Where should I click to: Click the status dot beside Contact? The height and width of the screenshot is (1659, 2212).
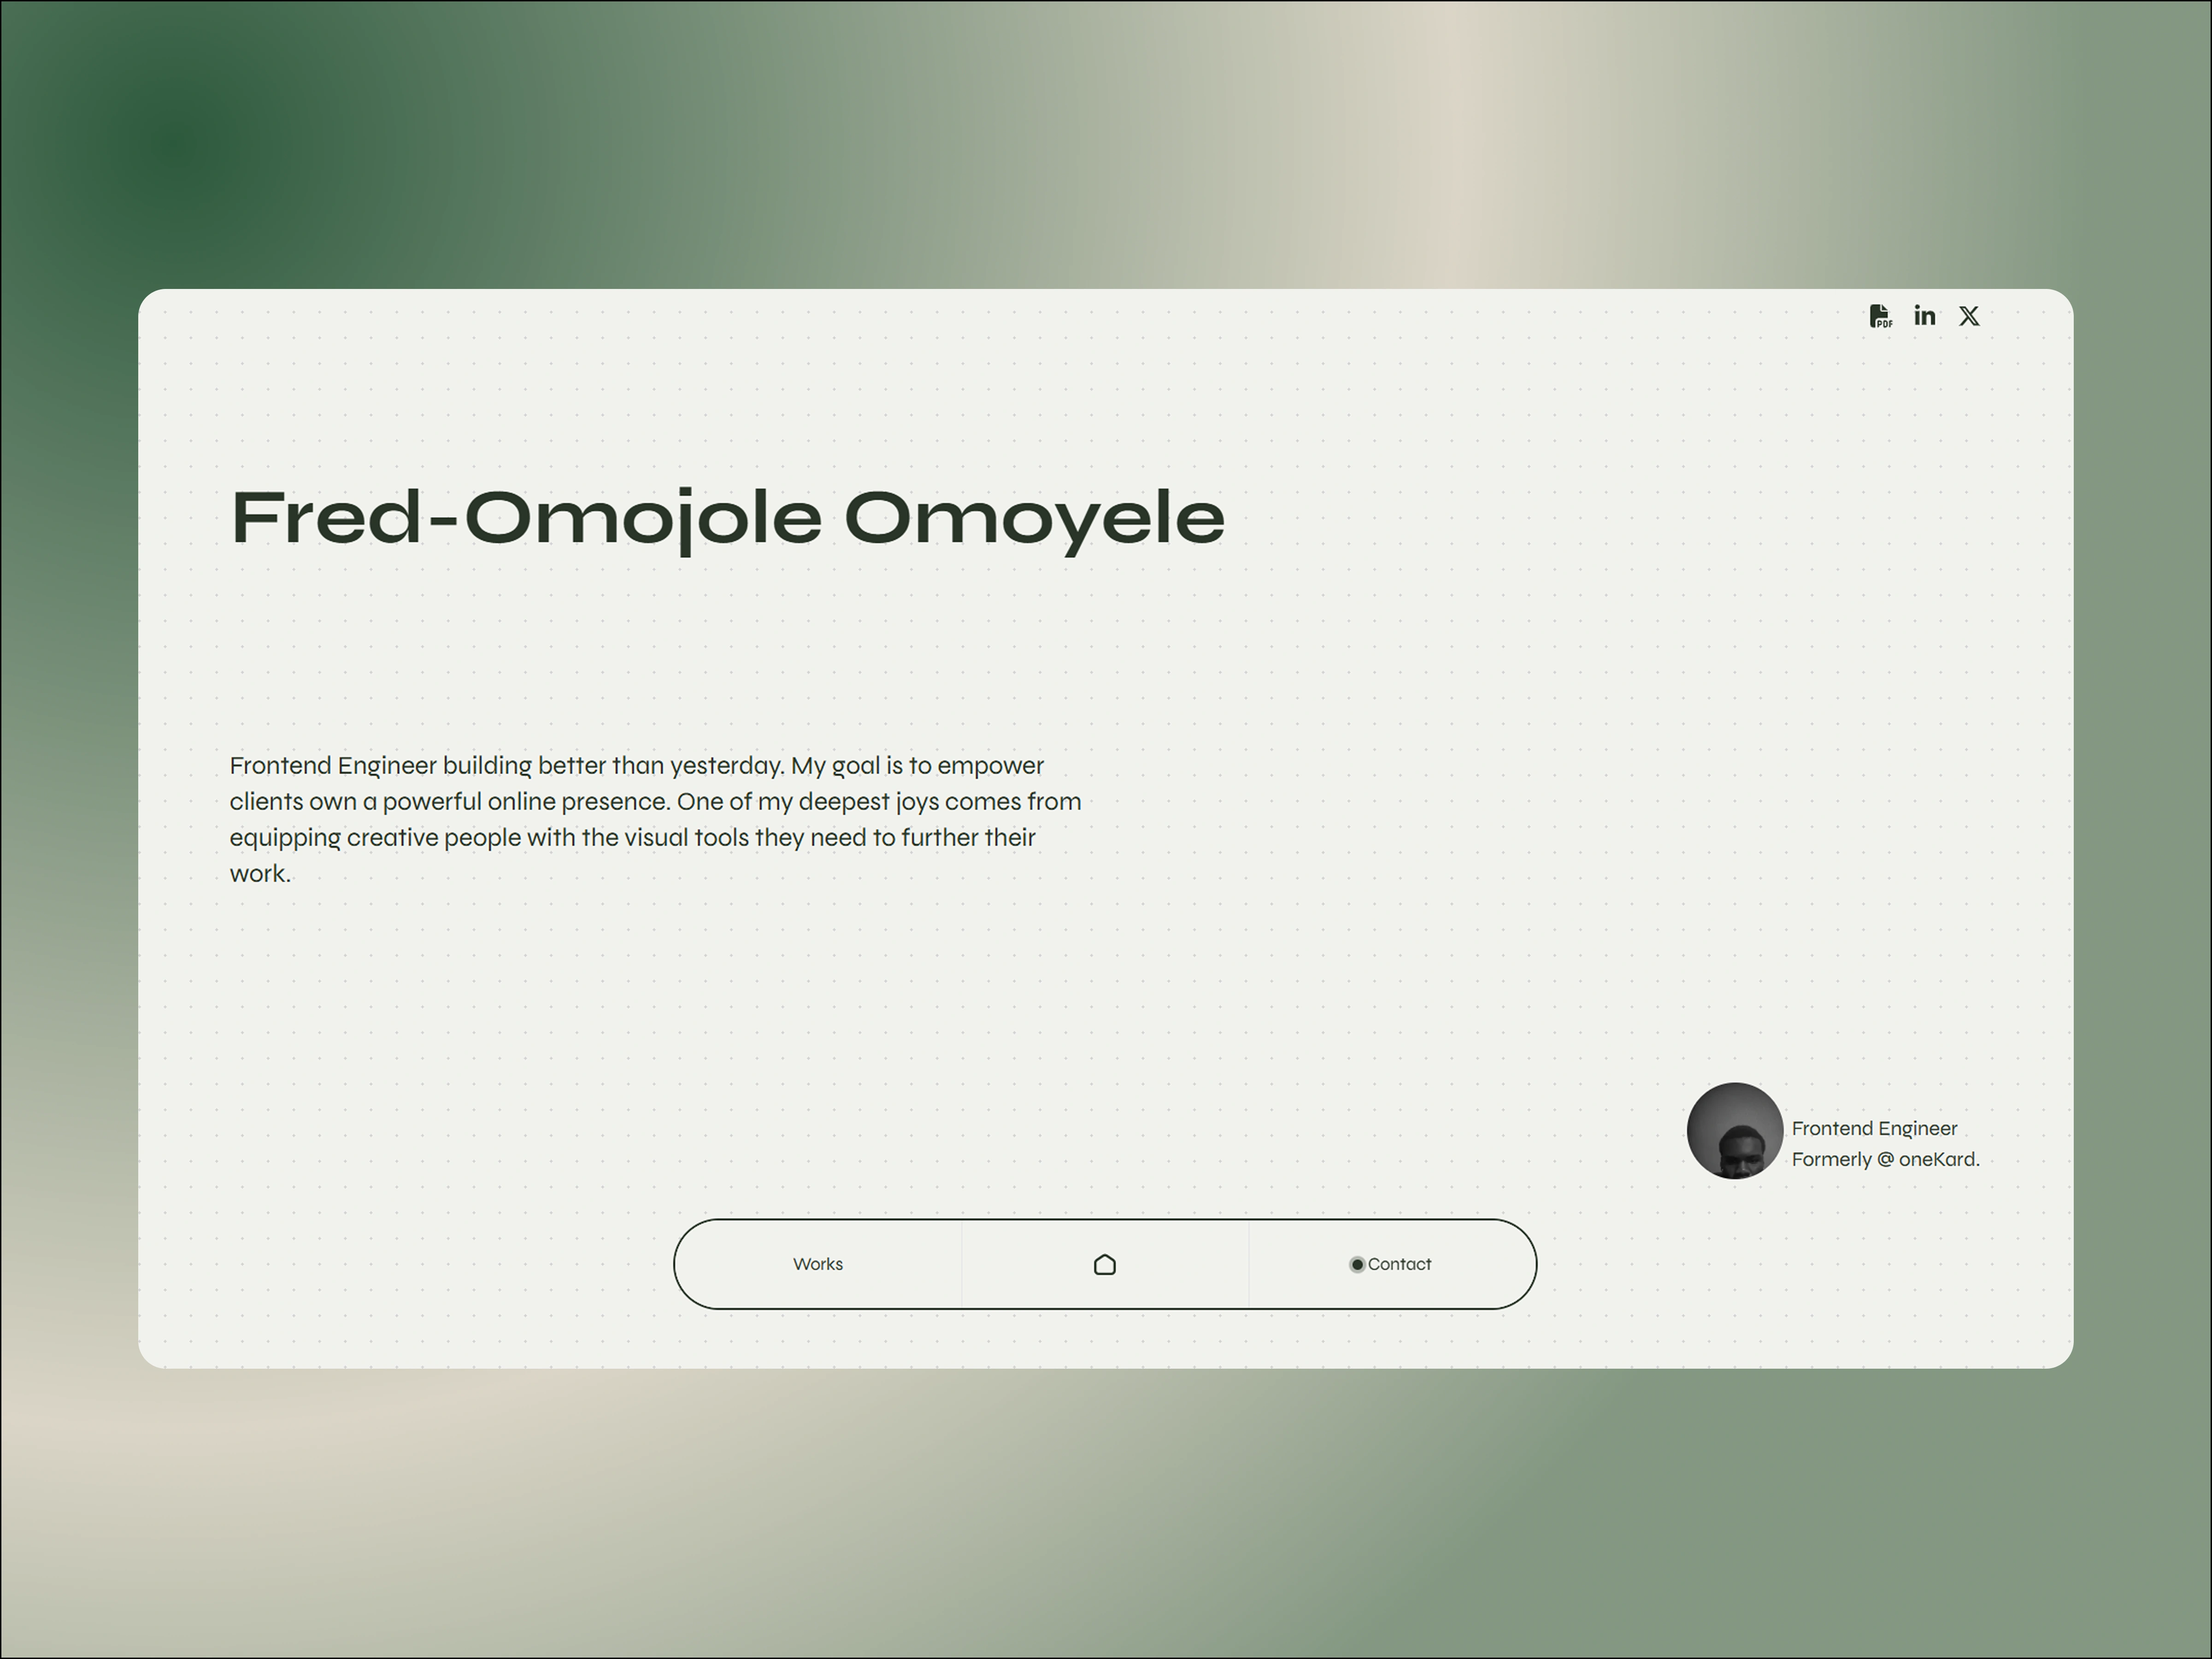(1357, 1265)
